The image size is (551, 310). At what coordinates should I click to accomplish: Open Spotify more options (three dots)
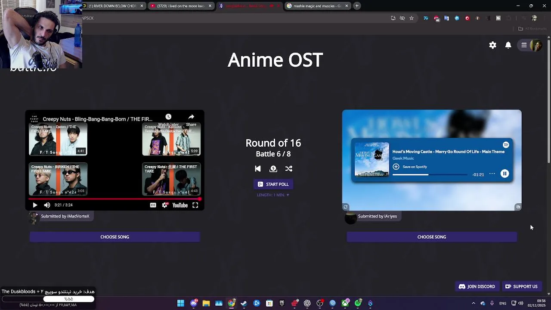(x=492, y=174)
